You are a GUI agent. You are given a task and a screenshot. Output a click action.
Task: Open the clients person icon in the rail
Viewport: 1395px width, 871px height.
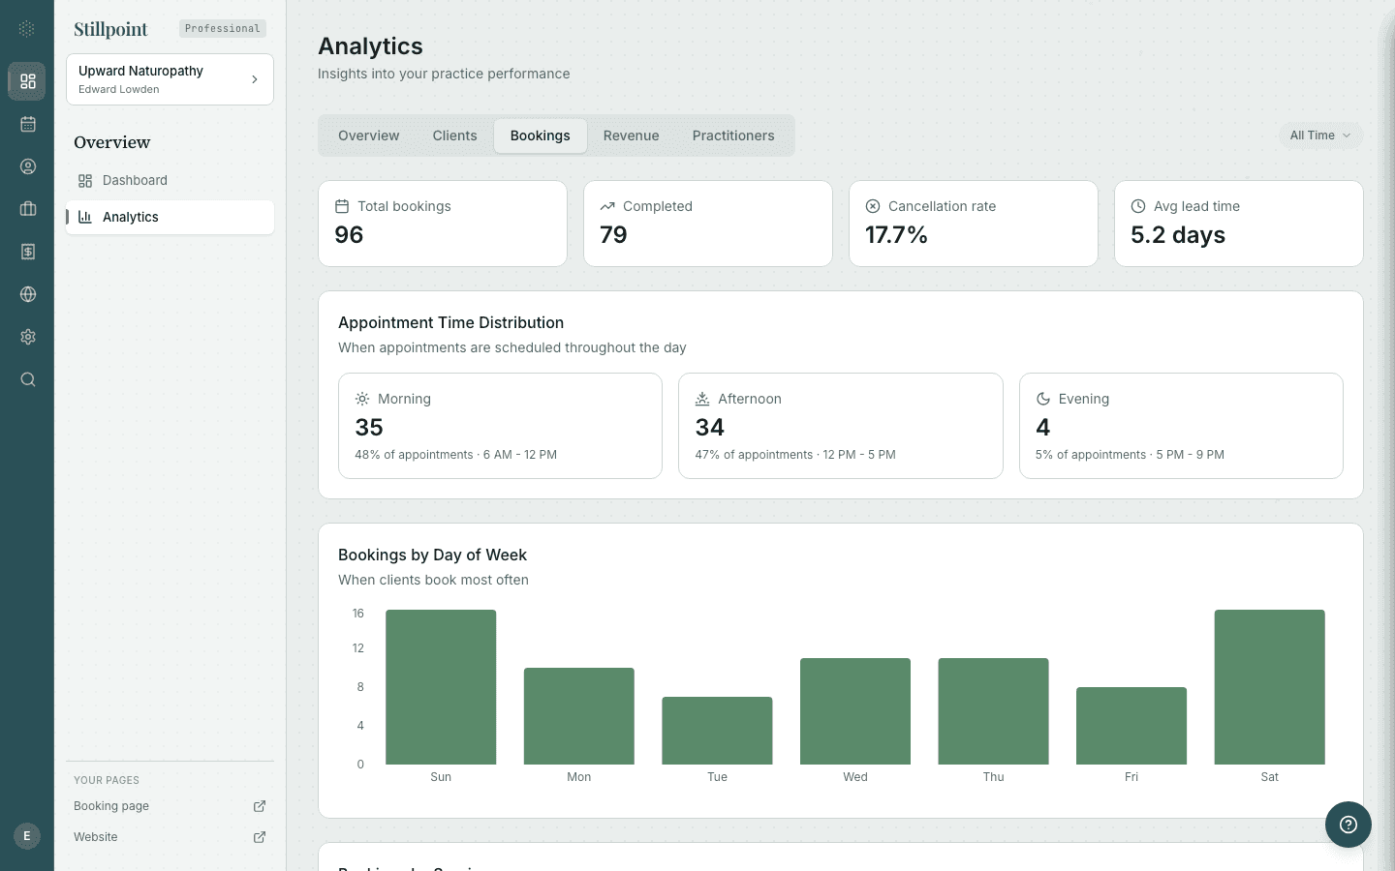(27, 166)
